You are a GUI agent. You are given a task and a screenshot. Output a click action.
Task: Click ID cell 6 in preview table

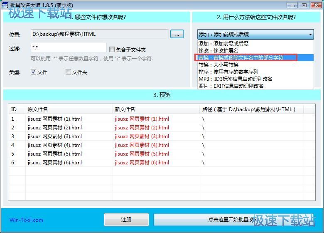pyautogui.click(x=12, y=163)
